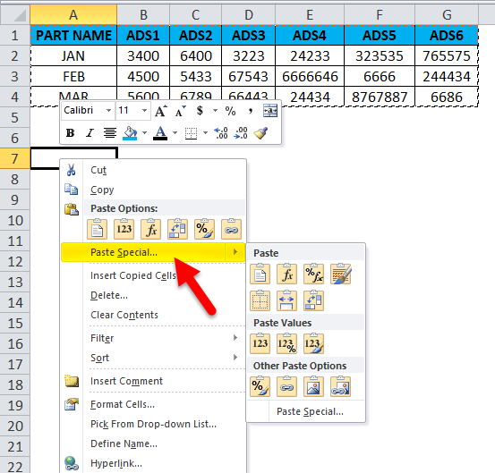Click Transpose icon in Paste submenu
Screen dimensions: 495x473
(x=313, y=300)
